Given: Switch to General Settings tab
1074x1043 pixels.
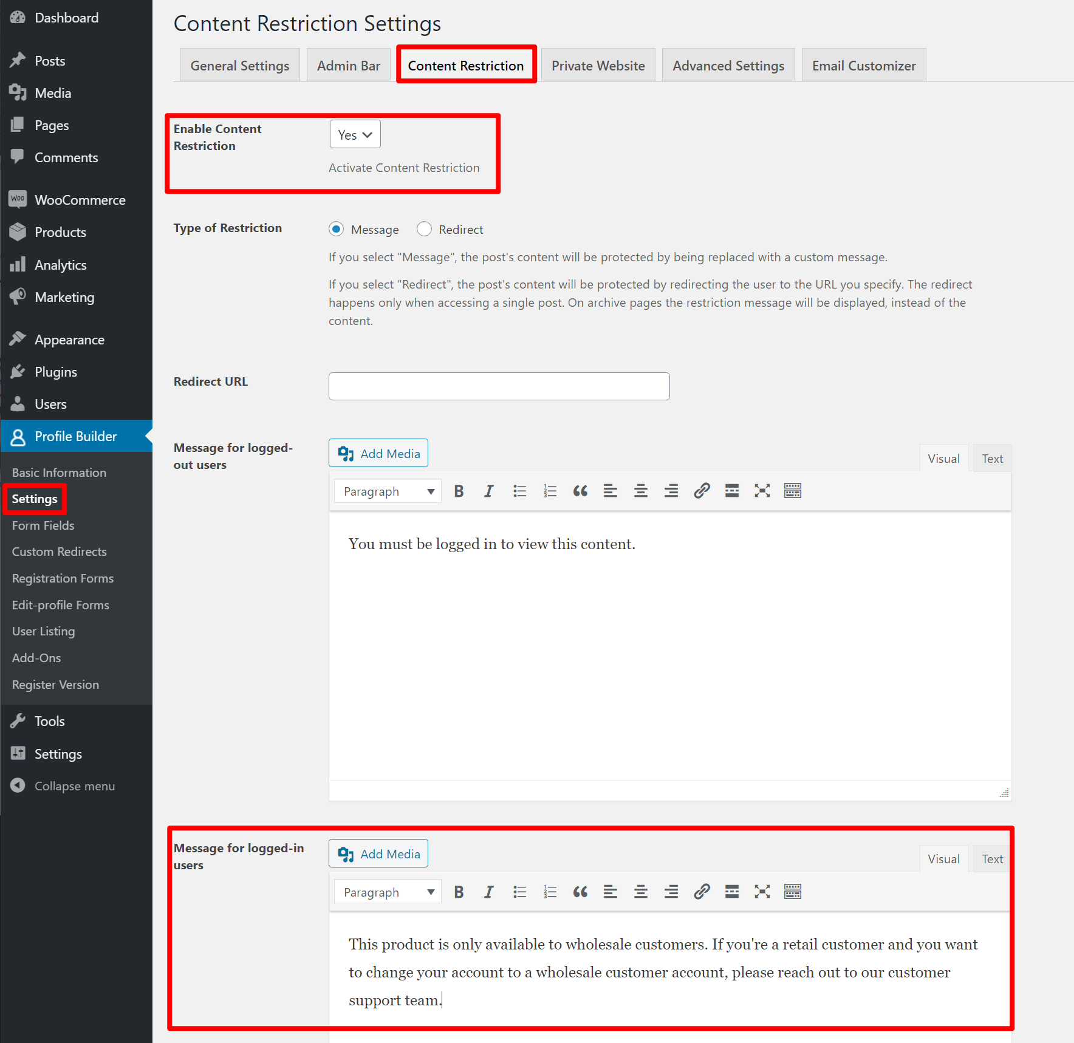Looking at the screenshot, I should [240, 66].
